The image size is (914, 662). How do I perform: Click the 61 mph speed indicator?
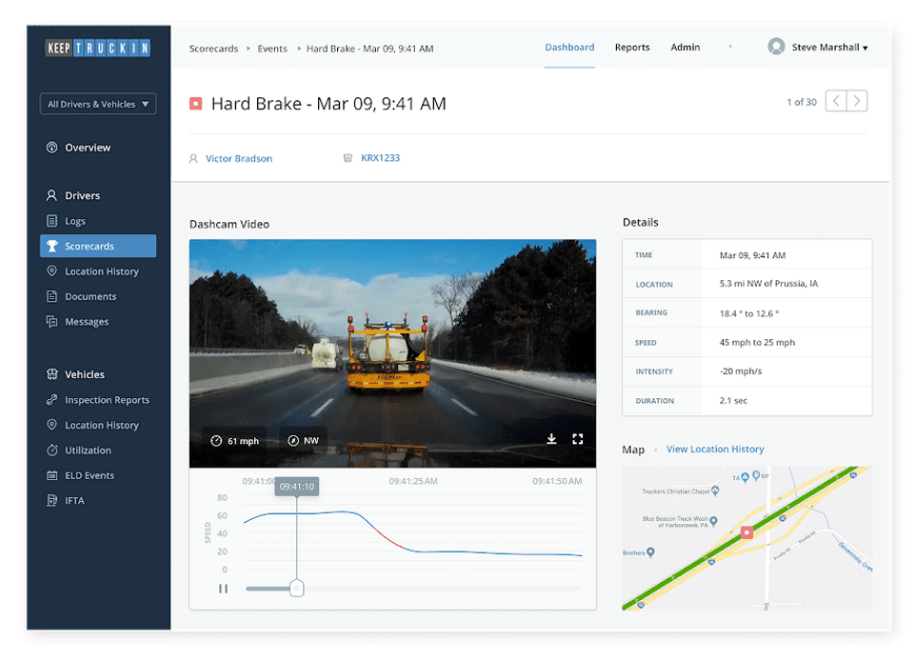pyautogui.click(x=234, y=441)
